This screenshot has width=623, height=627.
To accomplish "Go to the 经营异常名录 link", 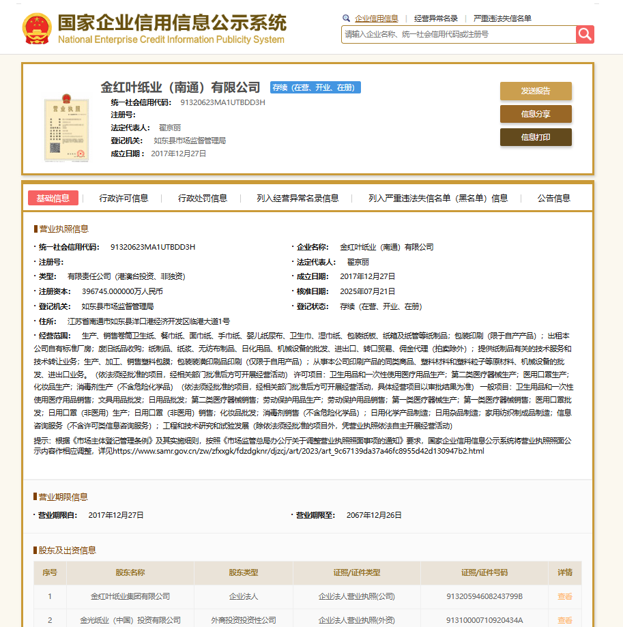I will (435, 18).
